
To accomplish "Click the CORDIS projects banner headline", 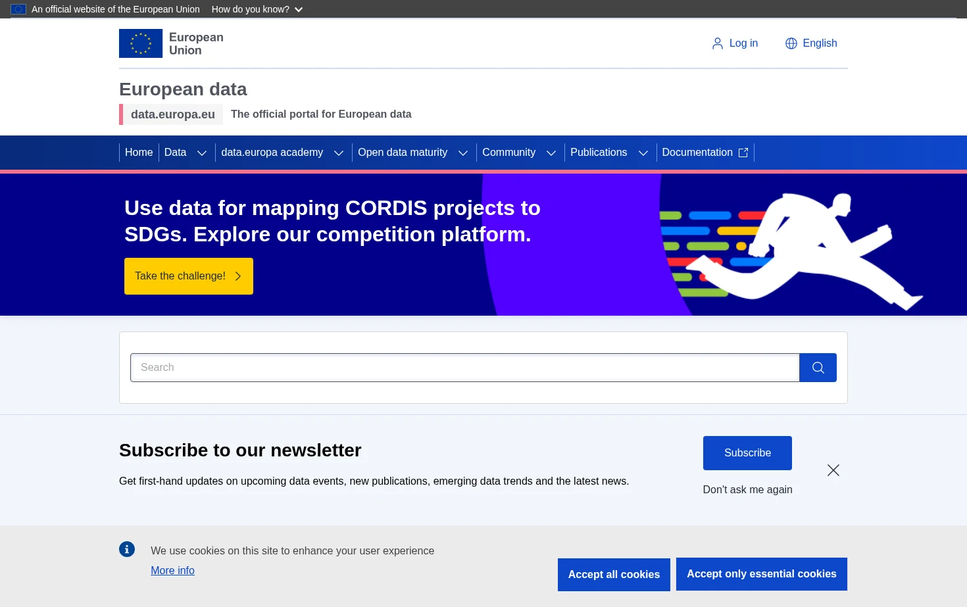I will tap(332, 221).
